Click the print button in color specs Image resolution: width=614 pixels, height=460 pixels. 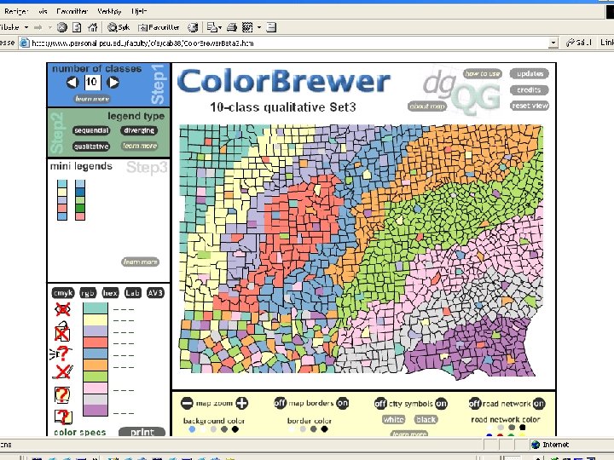[x=142, y=432]
